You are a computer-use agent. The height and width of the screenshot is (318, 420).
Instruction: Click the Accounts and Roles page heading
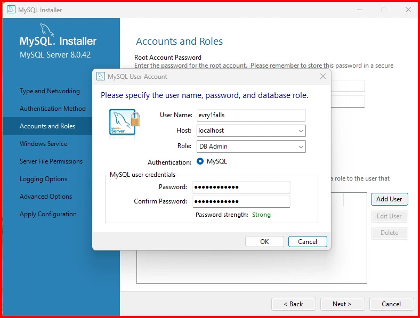[179, 41]
